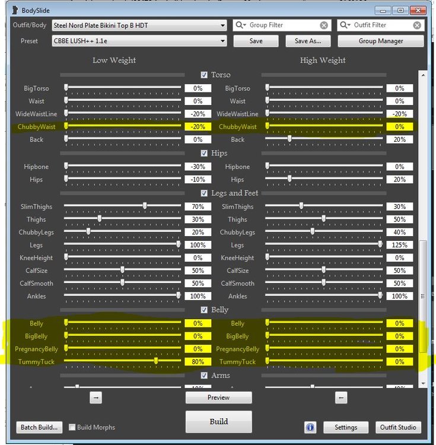Screen dimensions: 436x445
Task: Toggle the Arms category checkbox
Action: tap(204, 376)
